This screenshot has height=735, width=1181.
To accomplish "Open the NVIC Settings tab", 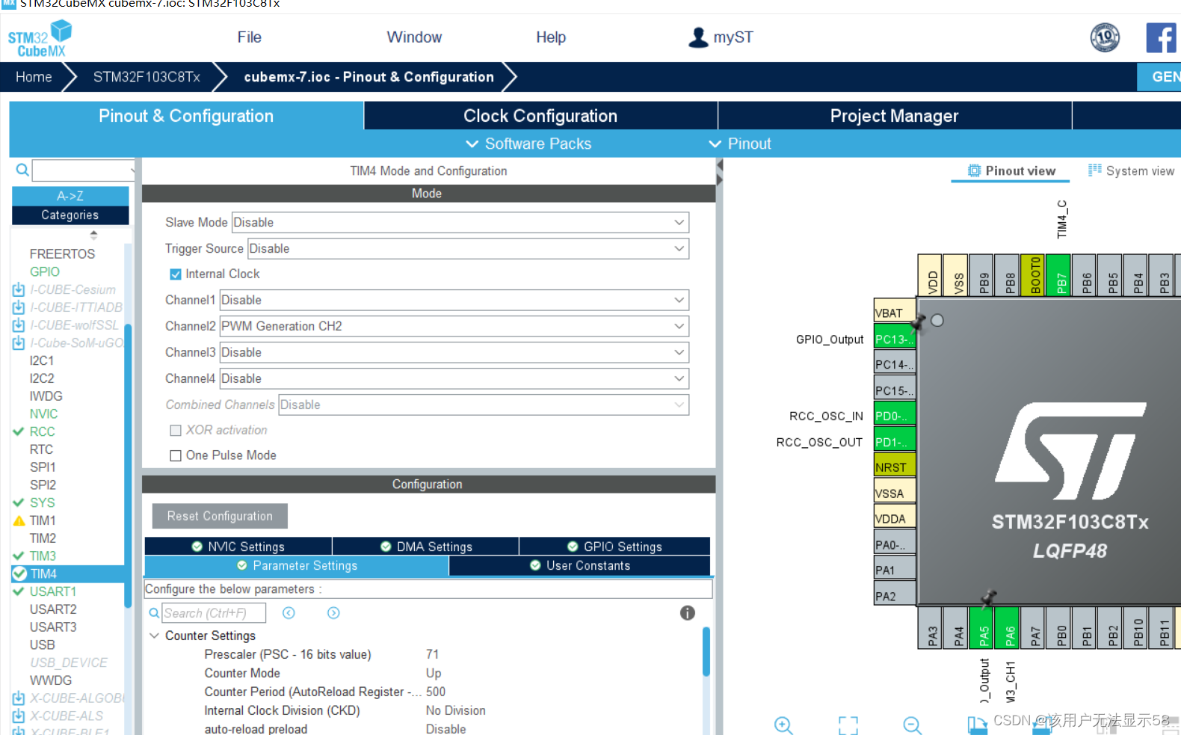I will [238, 547].
